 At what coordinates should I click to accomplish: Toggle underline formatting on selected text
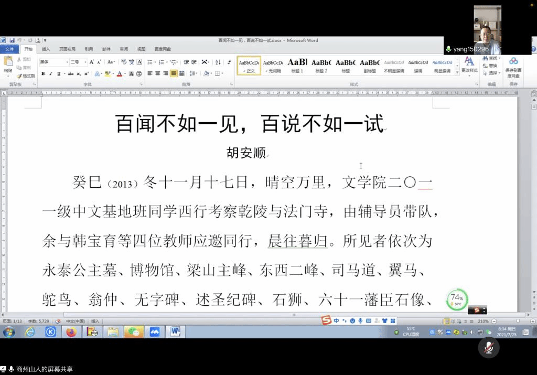58,74
